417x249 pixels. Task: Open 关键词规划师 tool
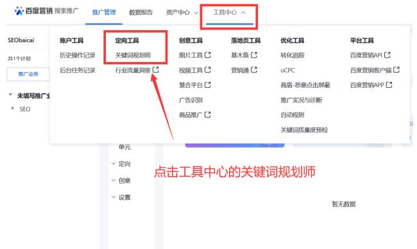[133, 55]
